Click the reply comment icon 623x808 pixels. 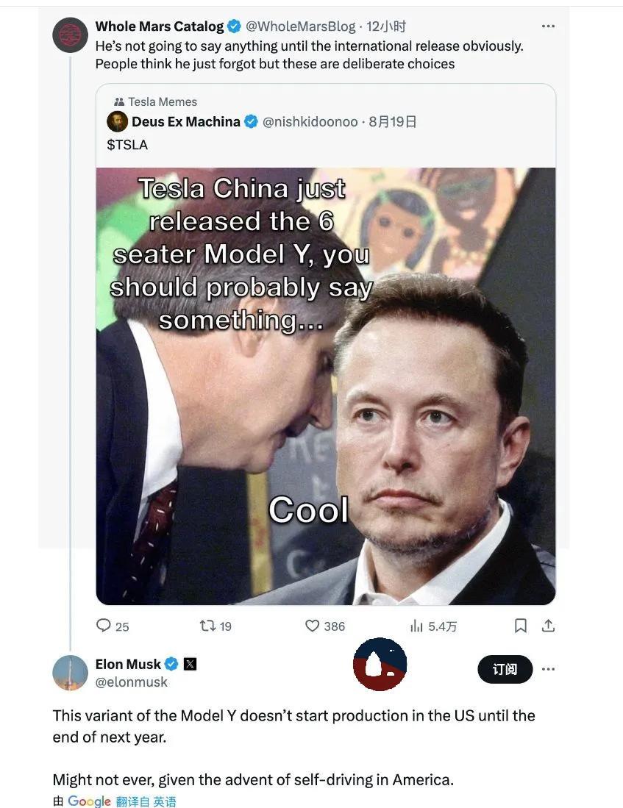(104, 626)
